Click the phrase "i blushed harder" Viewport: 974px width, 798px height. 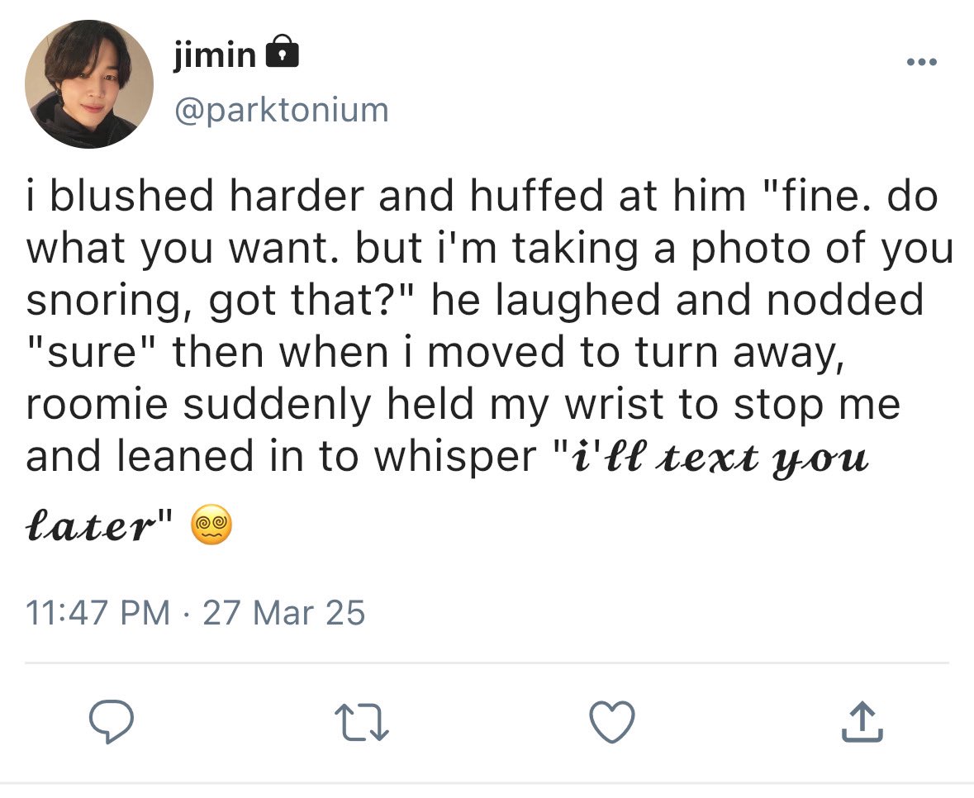click(196, 196)
